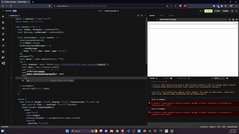The height and width of the screenshot is (134, 239).
Task: Click the browser back arrow
Action: pos(3,6)
